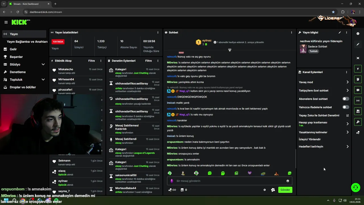
Task: Open Hedefleri belirleyin chevron
Action: 348,147
